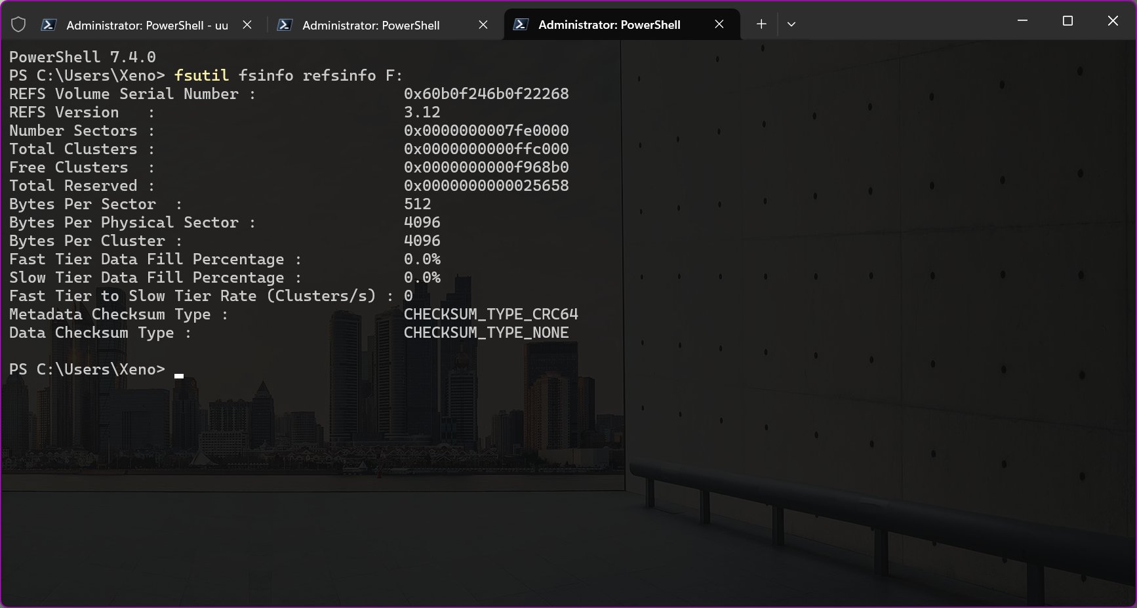Click the PowerShell icon on the second tab
1137x608 pixels.
tap(285, 24)
